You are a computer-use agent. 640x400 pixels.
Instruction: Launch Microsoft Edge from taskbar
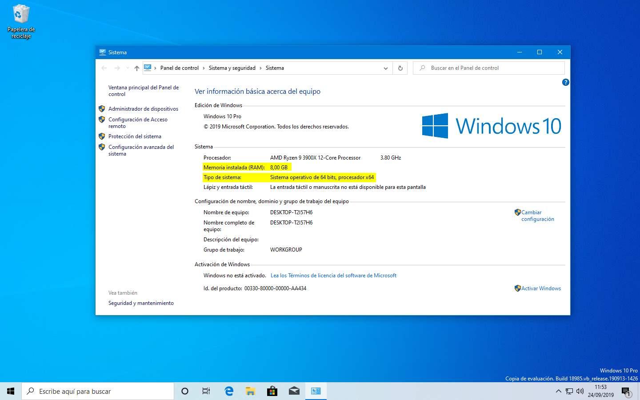coord(229,391)
